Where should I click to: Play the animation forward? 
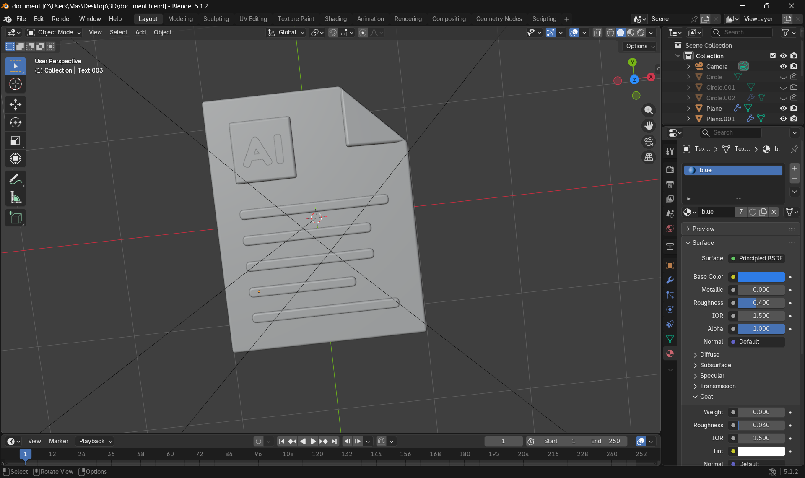tap(313, 441)
